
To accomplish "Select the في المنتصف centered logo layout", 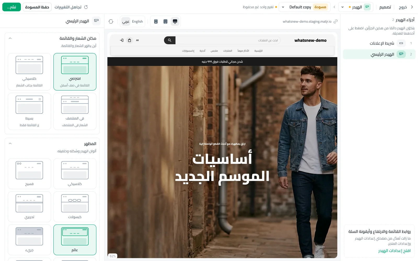I will pyautogui.click(x=75, y=111).
